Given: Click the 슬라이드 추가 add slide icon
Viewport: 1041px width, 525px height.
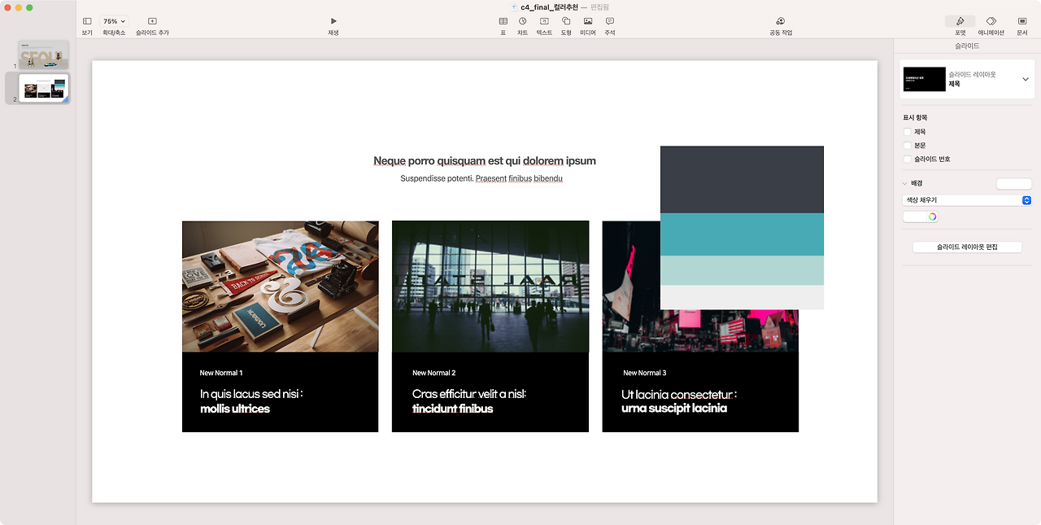Looking at the screenshot, I should coord(152,21).
